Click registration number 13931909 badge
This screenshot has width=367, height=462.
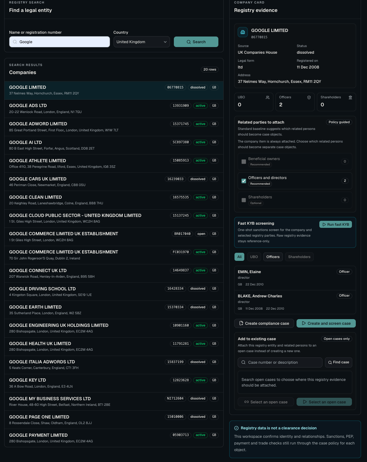click(x=181, y=106)
